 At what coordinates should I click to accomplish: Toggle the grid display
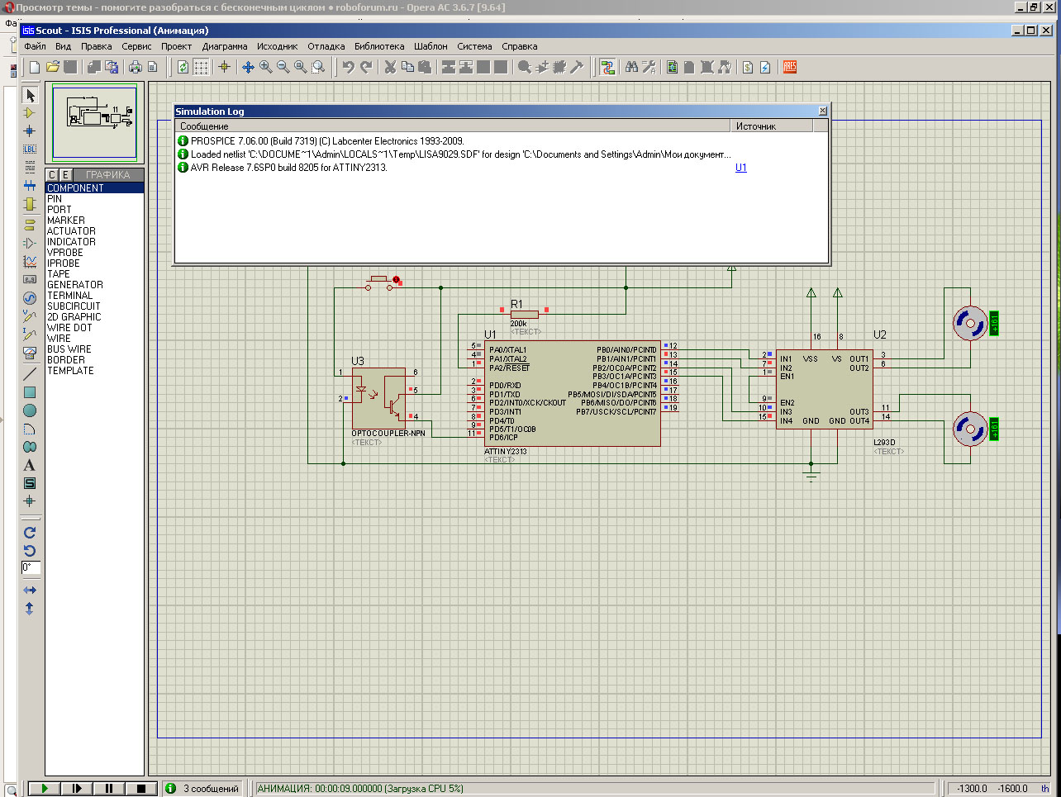(201, 67)
